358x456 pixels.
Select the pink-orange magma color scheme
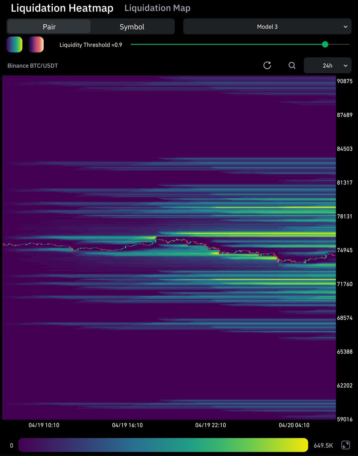(36, 44)
